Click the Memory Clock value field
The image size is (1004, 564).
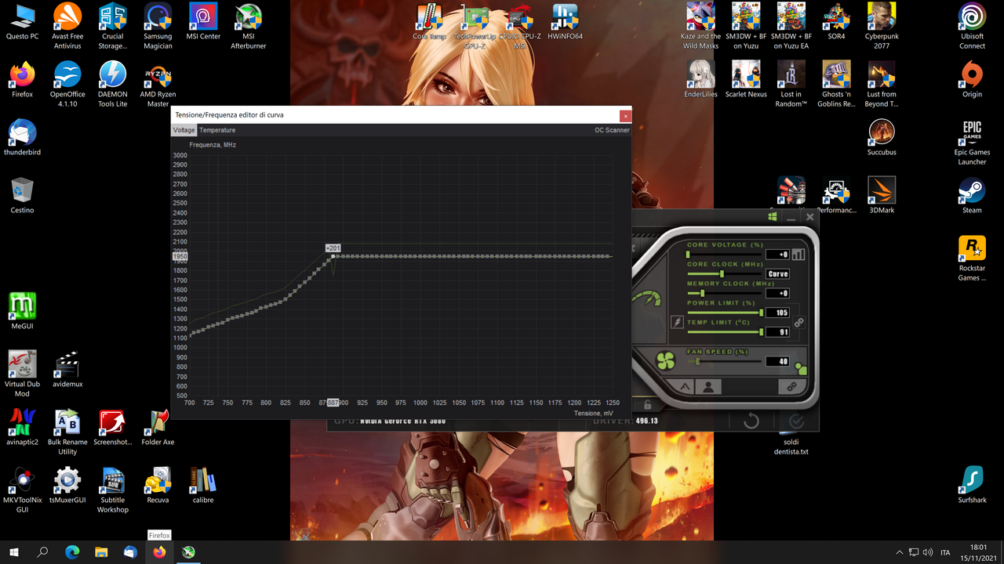click(777, 294)
